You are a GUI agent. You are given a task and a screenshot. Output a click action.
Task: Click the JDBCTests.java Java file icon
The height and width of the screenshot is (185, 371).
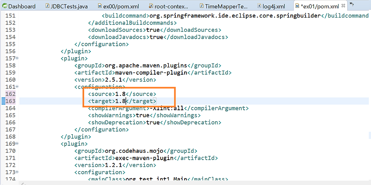(47, 6)
